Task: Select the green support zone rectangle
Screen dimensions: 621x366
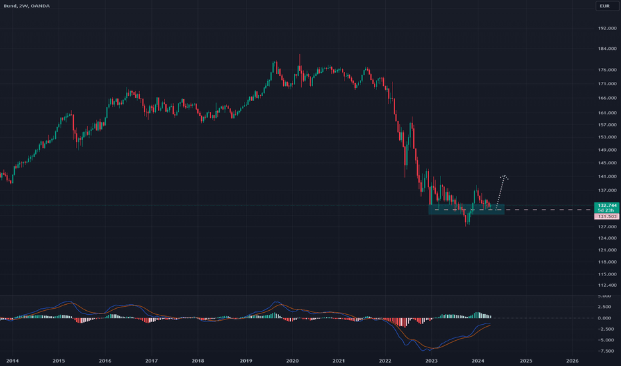Action: pos(466,210)
